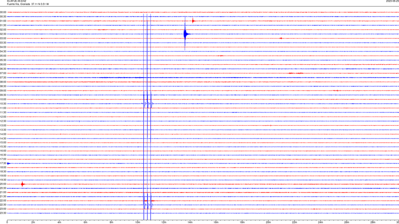Click the 26m tick label on x-axis
Viewport: 399px width, 224px height.
(347, 222)
